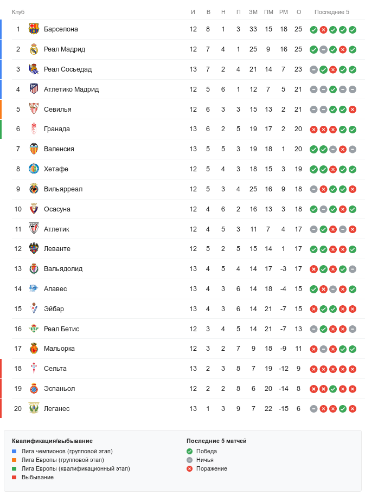Click Сельта's first last-five loss icon
The width and height of the screenshot is (365, 495).
(x=313, y=369)
